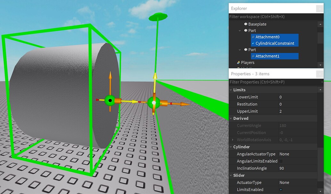The width and height of the screenshot is (331, 194).
Task: Collapse the Derived property section
Action: [x=231, y=118]
